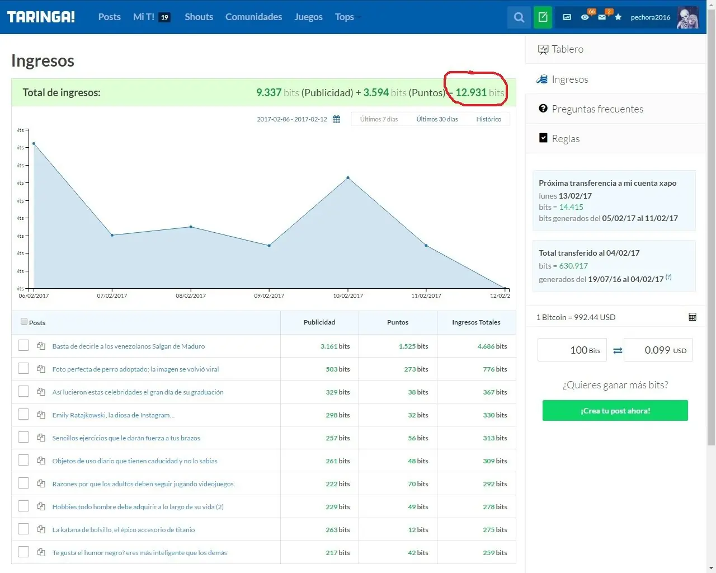Open the search magnifier icon
This screenshot has height=573, width=716.
click(519, 17)
